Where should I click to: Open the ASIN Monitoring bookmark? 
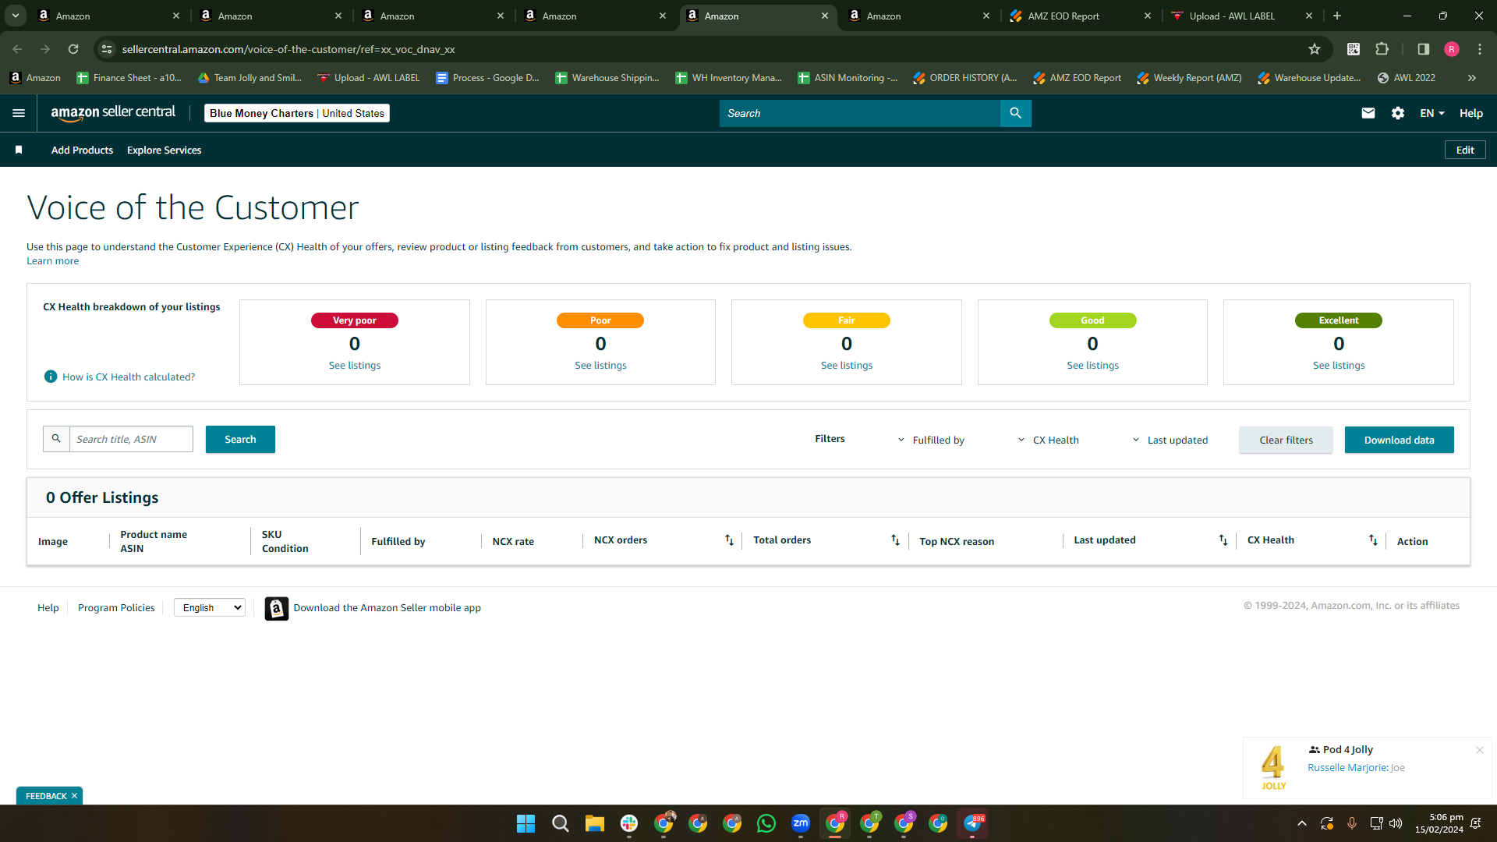(x=848, y=78)
